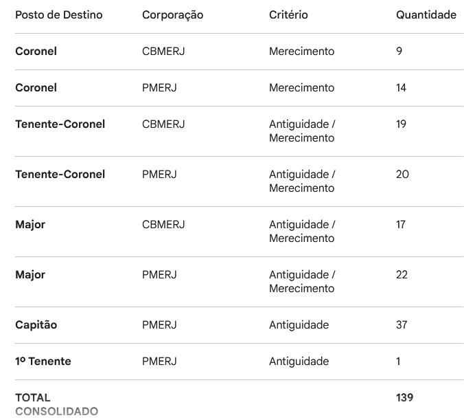Select the Capitão row label
This screenshot has width=464, height=420.
(x=36, y=324)
